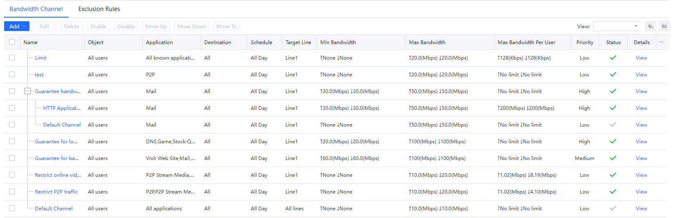Click status checkmark in test row
The image size is (674, 218).
613,75
